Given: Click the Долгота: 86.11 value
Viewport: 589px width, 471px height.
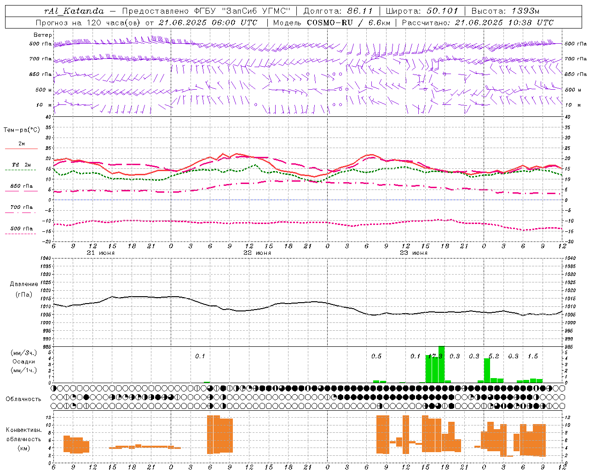Looking at the screenshot, I should 338,11.
